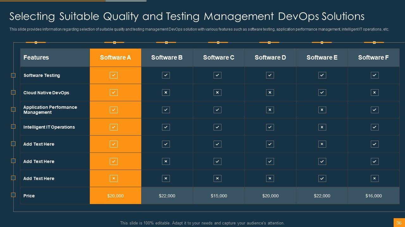Click Software E checkmark for Cloud Native DevOps
The height and width of the screenshot is (227, 405).
322,92
